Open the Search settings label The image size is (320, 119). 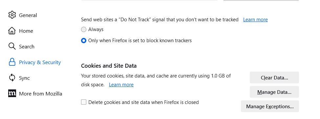point(27,46)
